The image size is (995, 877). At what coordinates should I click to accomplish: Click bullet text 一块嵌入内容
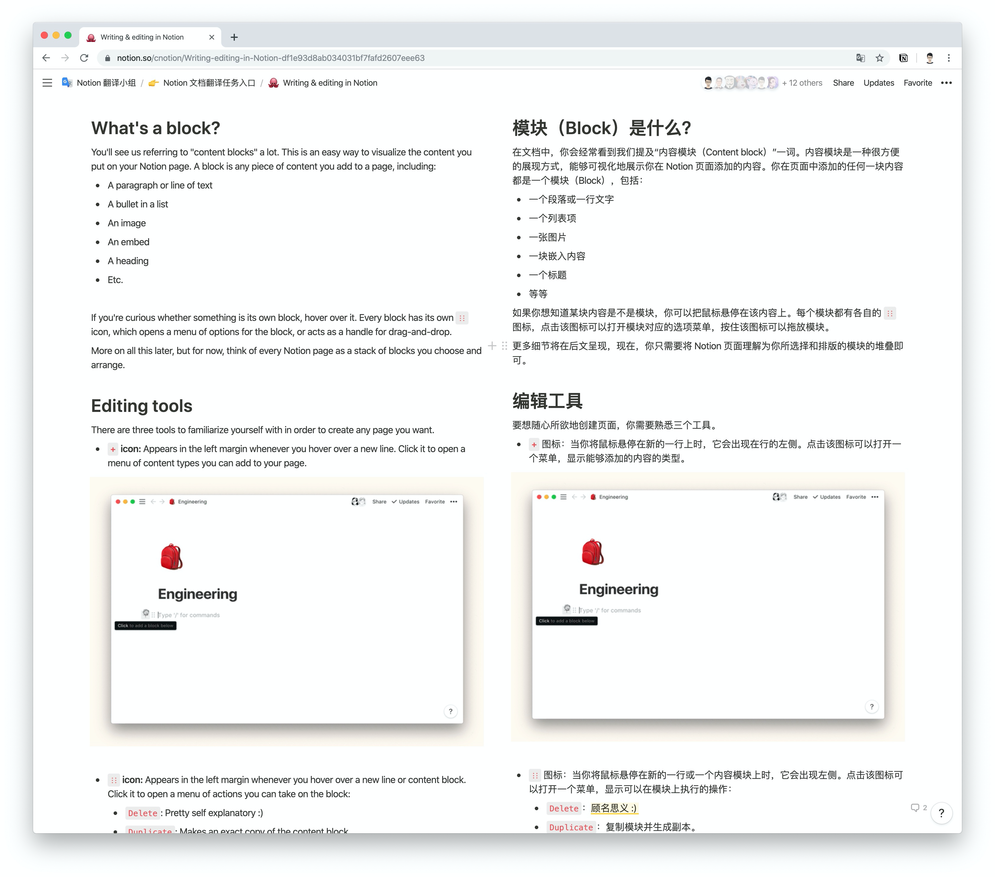tap(557, 256)
